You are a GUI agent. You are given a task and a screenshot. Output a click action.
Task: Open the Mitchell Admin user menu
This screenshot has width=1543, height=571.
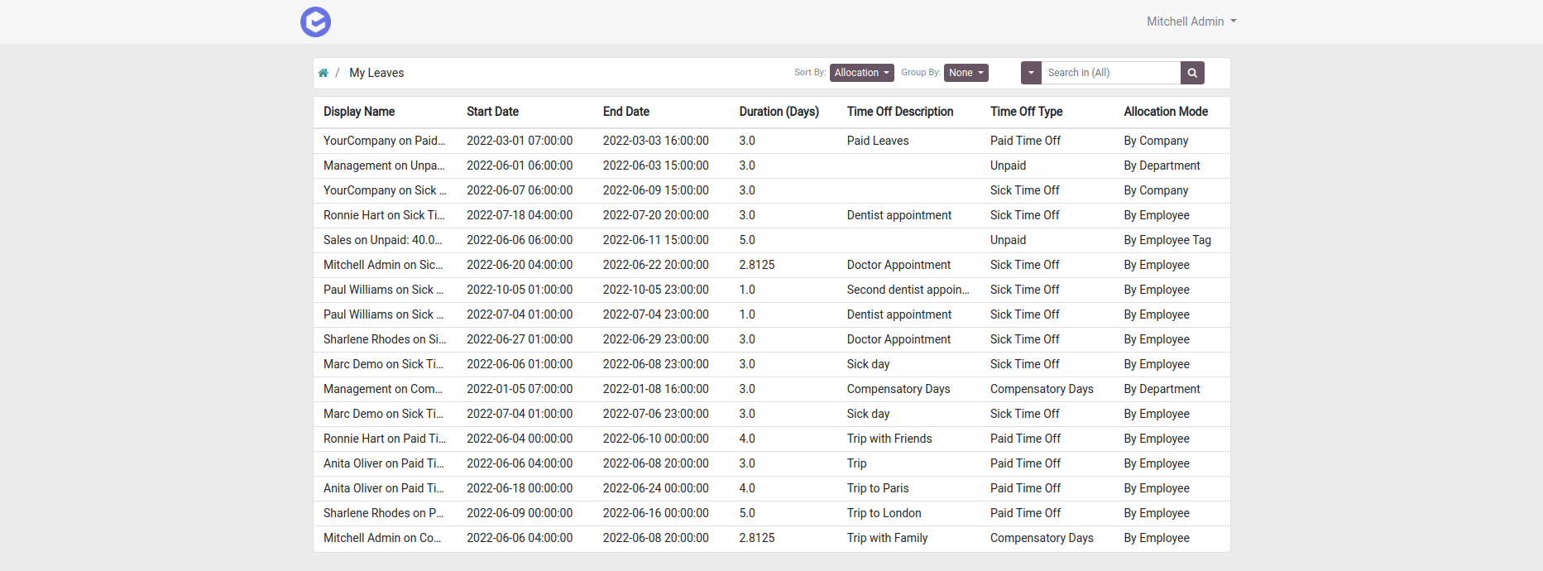[x=1191, y=22]
